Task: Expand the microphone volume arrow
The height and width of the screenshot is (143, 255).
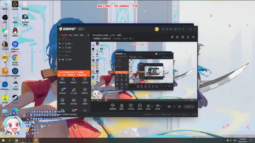Action: (x=152, y=106)
